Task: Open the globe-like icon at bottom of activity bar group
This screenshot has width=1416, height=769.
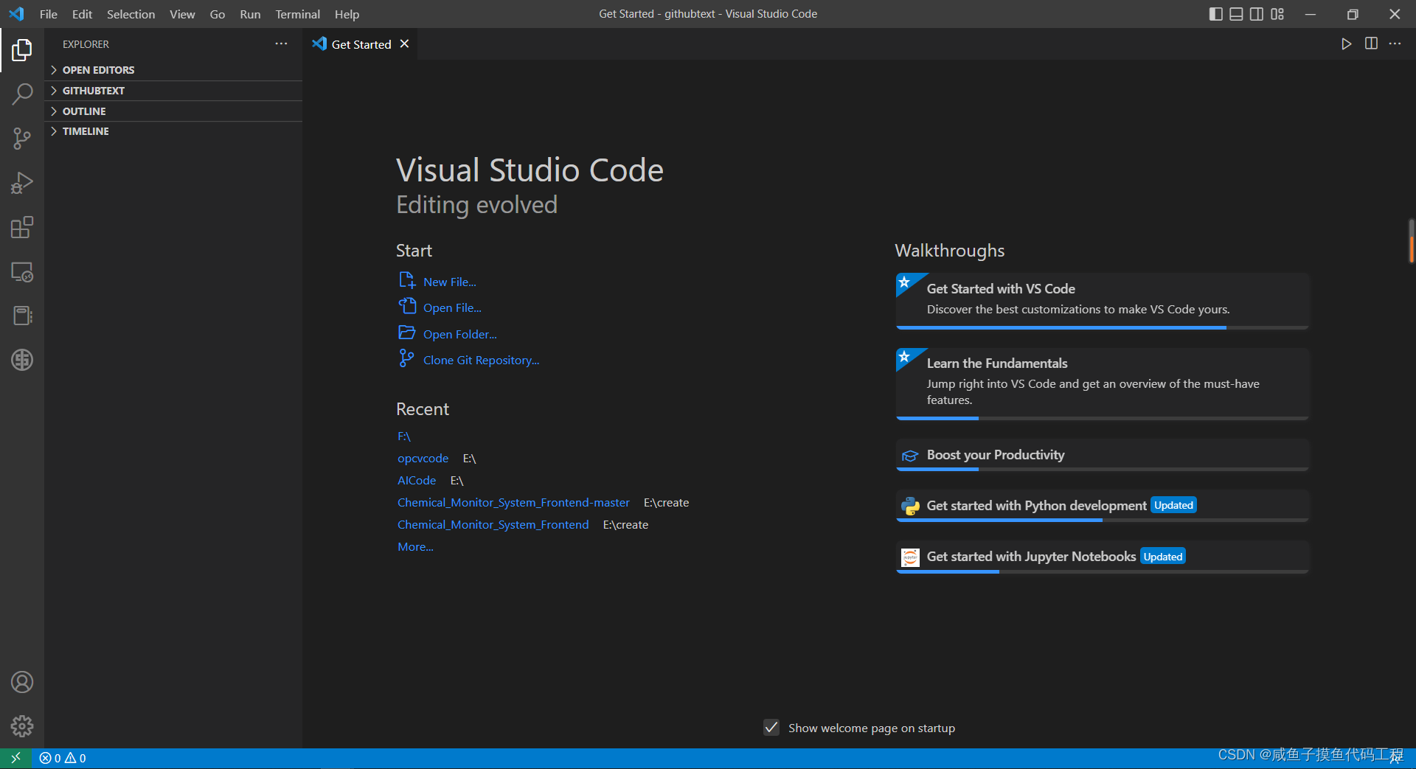Action: point(22,360)
